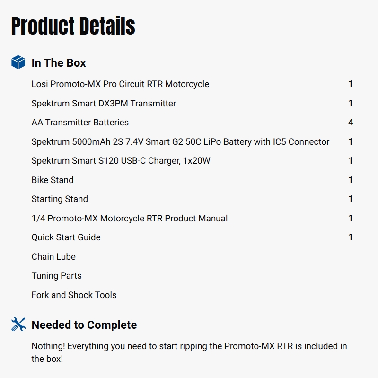The image size is (378, 378).
Task: Click the Starting Stand list item
Action: (x=60, y=199)
